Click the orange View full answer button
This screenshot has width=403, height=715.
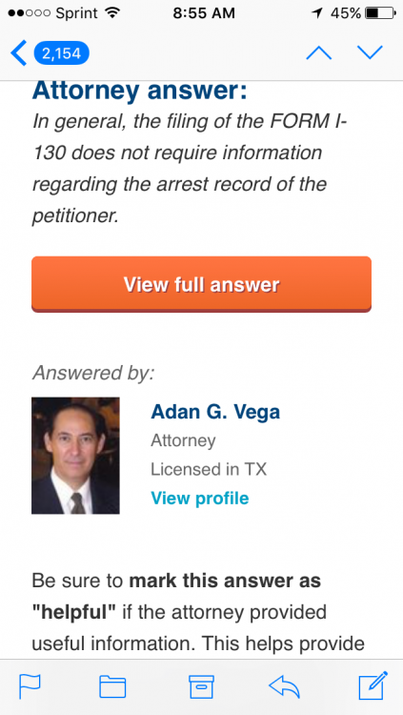201,284
